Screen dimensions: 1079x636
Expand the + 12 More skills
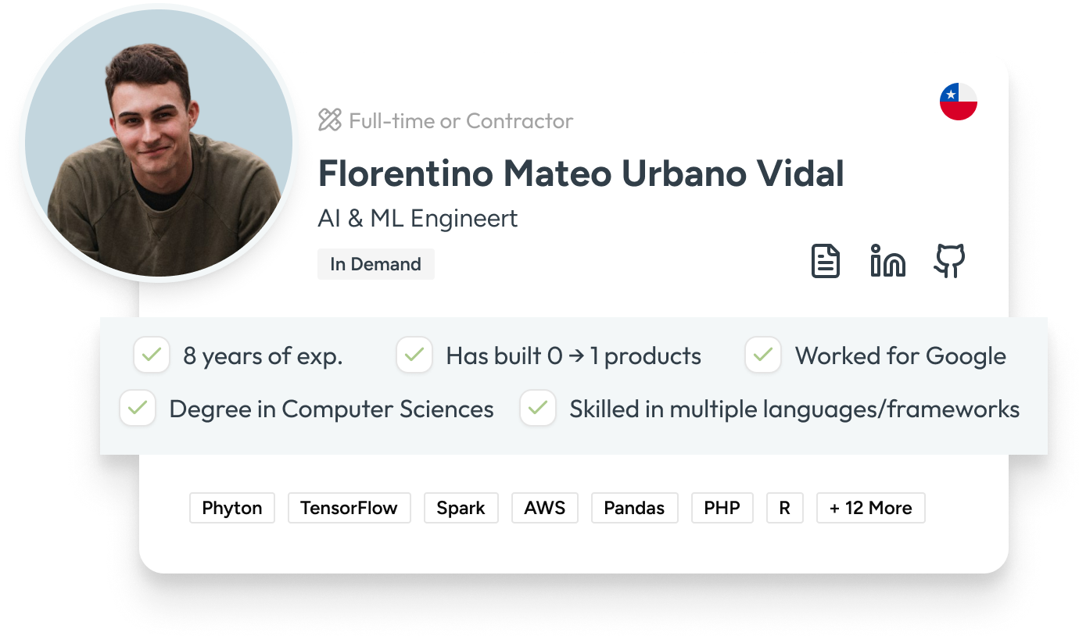870,508
